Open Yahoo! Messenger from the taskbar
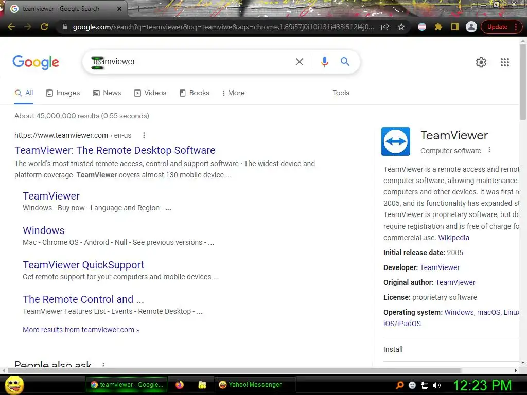Screen dimensions: 527x395 point(255,385)
